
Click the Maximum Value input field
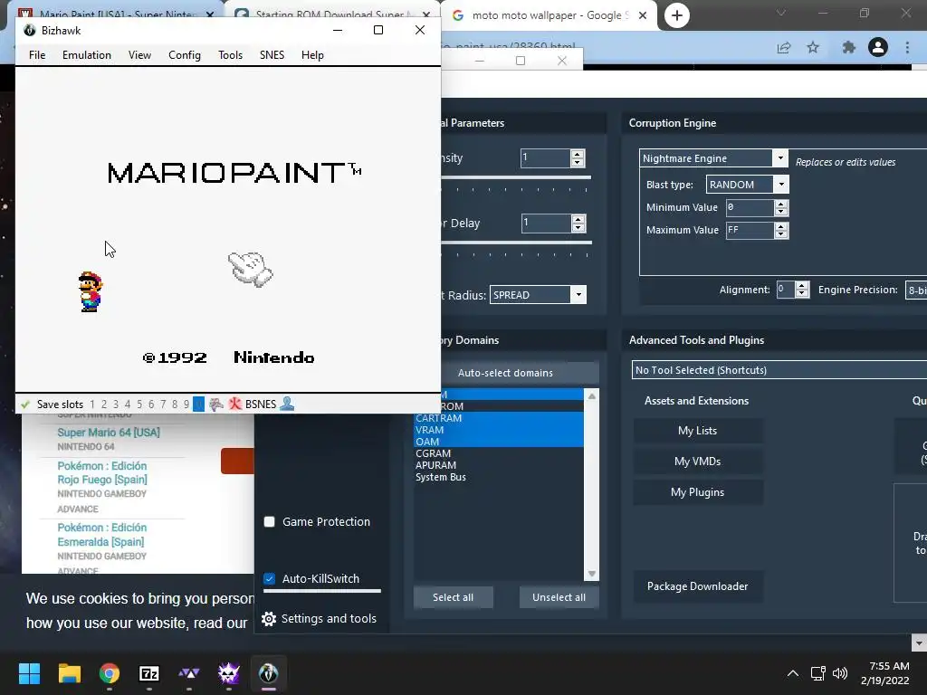click(x=749, y=230)
